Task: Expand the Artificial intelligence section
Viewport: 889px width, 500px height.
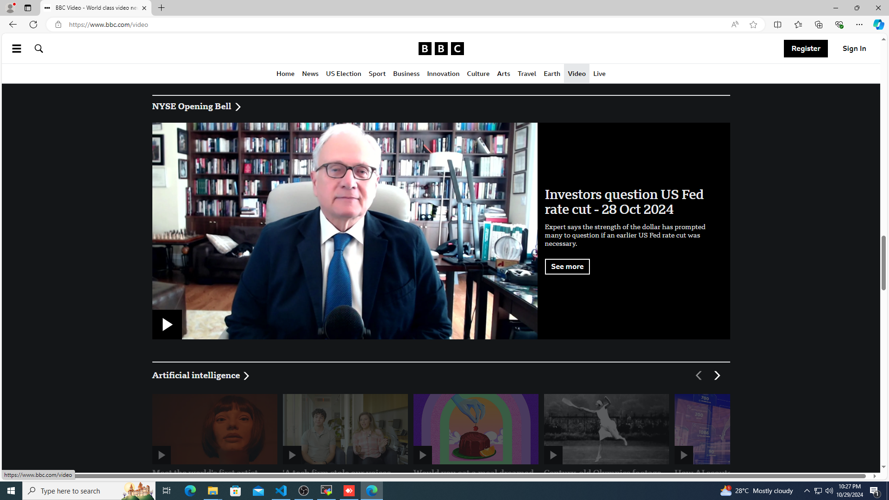Action: (x=200, y=375)
